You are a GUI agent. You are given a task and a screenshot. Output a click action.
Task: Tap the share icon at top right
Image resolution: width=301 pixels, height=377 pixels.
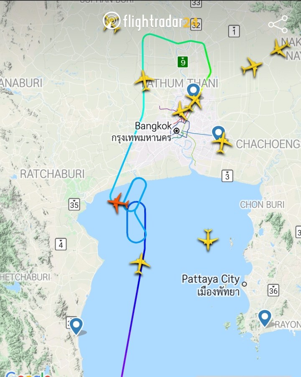[x=278, y=24]
